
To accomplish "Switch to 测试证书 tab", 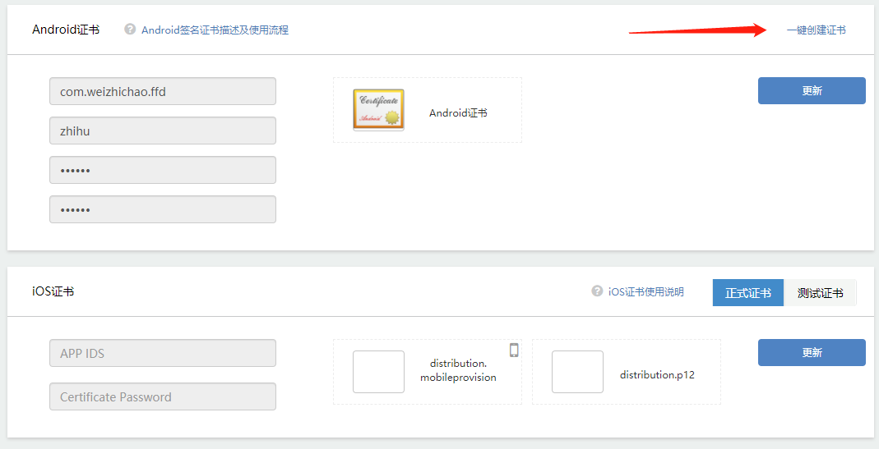I will pyautogui.click(x=820, y=292).
